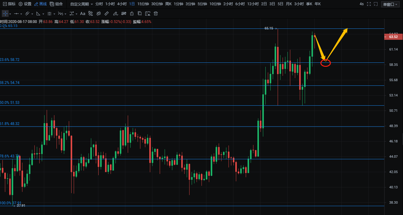Open 设置 settings
403x215 pixels.
[25, 4]
